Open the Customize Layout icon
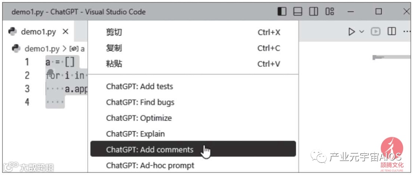The height and width of the screenshot is (175, 415). coord(330,12)
